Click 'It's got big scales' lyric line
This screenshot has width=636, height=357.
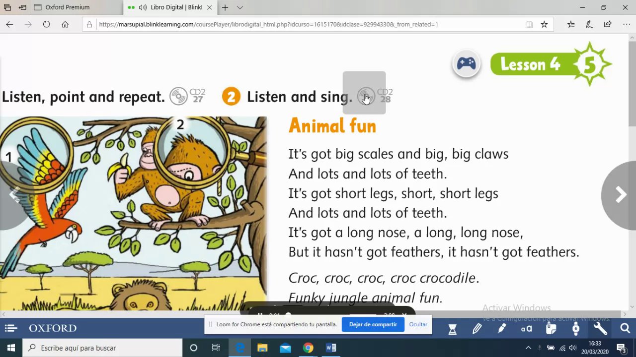(x=398, y=154)
